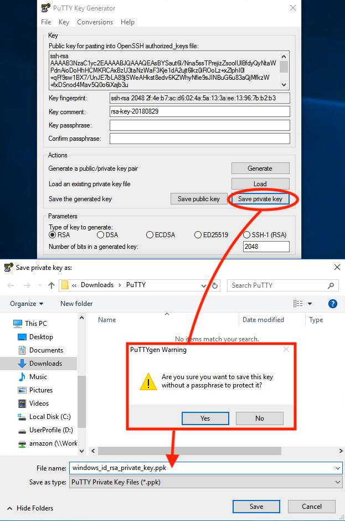Select This PC in navigation pane

tap(30, 323)
